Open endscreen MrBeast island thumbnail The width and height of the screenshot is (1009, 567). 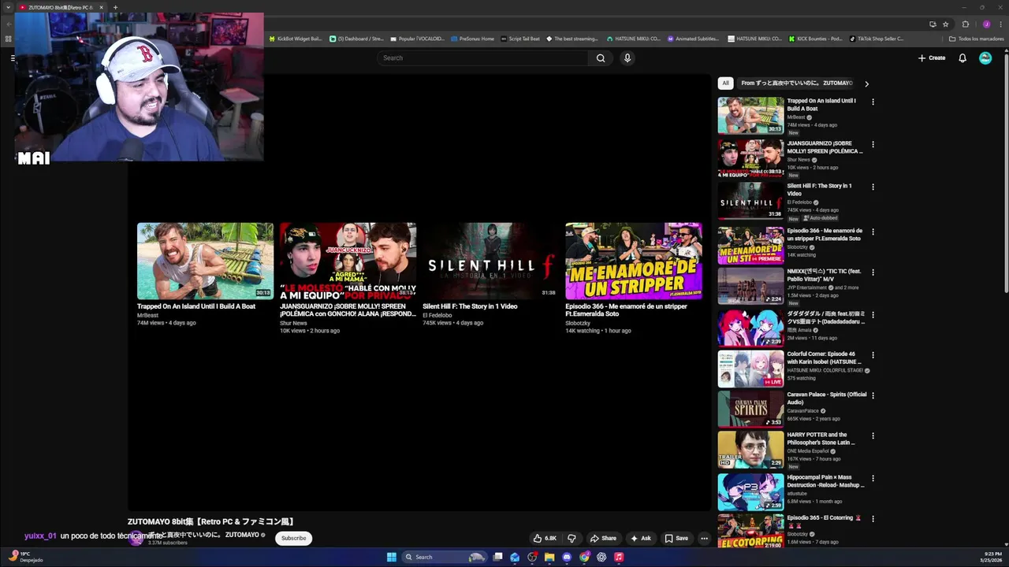(205, 261)
